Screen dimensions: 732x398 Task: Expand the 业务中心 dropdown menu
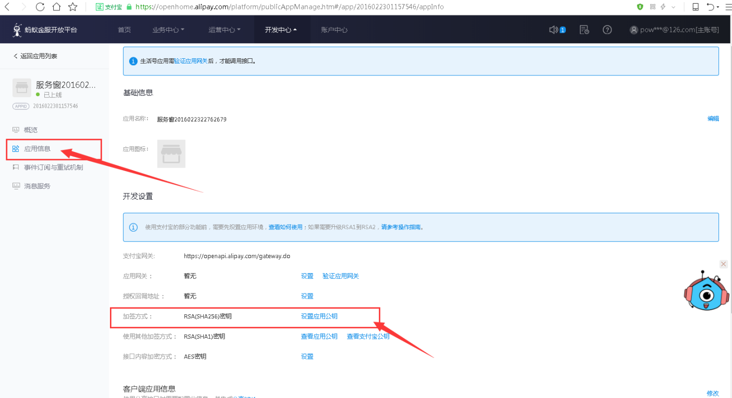(x=168, y=30)
